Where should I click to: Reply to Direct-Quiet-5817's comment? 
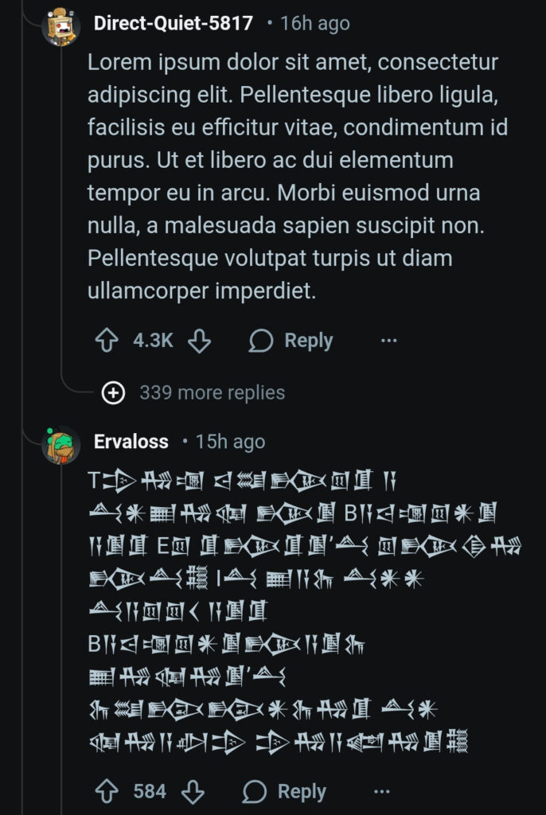point(291,341)
